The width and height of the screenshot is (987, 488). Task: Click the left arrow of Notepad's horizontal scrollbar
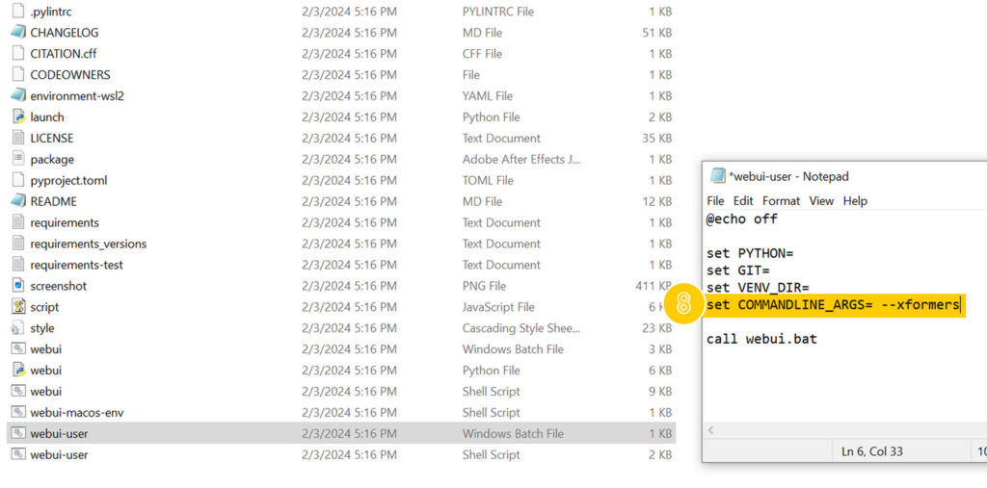[x=711, y=430]
